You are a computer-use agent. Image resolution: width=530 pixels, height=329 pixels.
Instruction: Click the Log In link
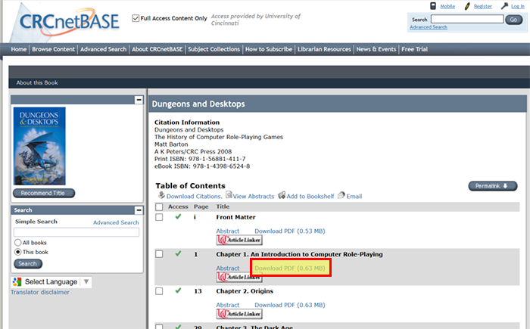pos(517,6)
